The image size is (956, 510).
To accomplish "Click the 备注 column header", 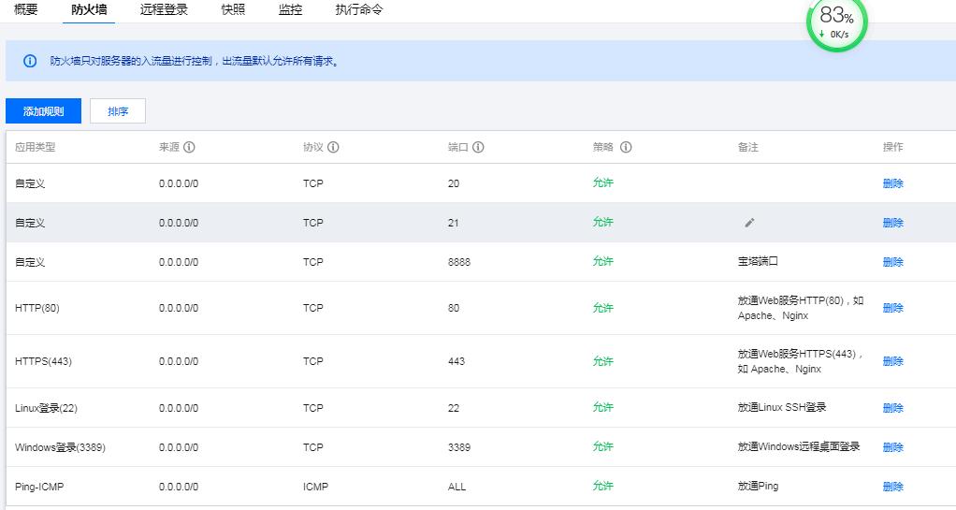I will click(748, 147).
